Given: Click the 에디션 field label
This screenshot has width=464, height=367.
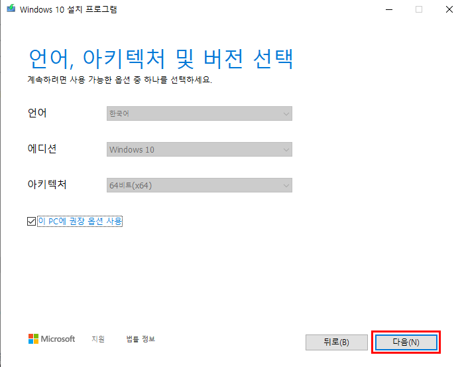Looking at the screenshot, I should pyautogui.click(x=42, y=149).
